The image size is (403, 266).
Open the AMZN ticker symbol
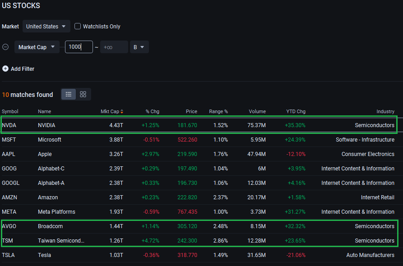9,197
